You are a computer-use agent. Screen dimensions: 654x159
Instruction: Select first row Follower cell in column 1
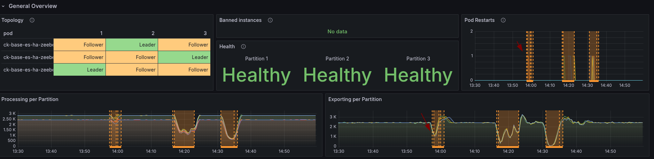tap(80, 45)
